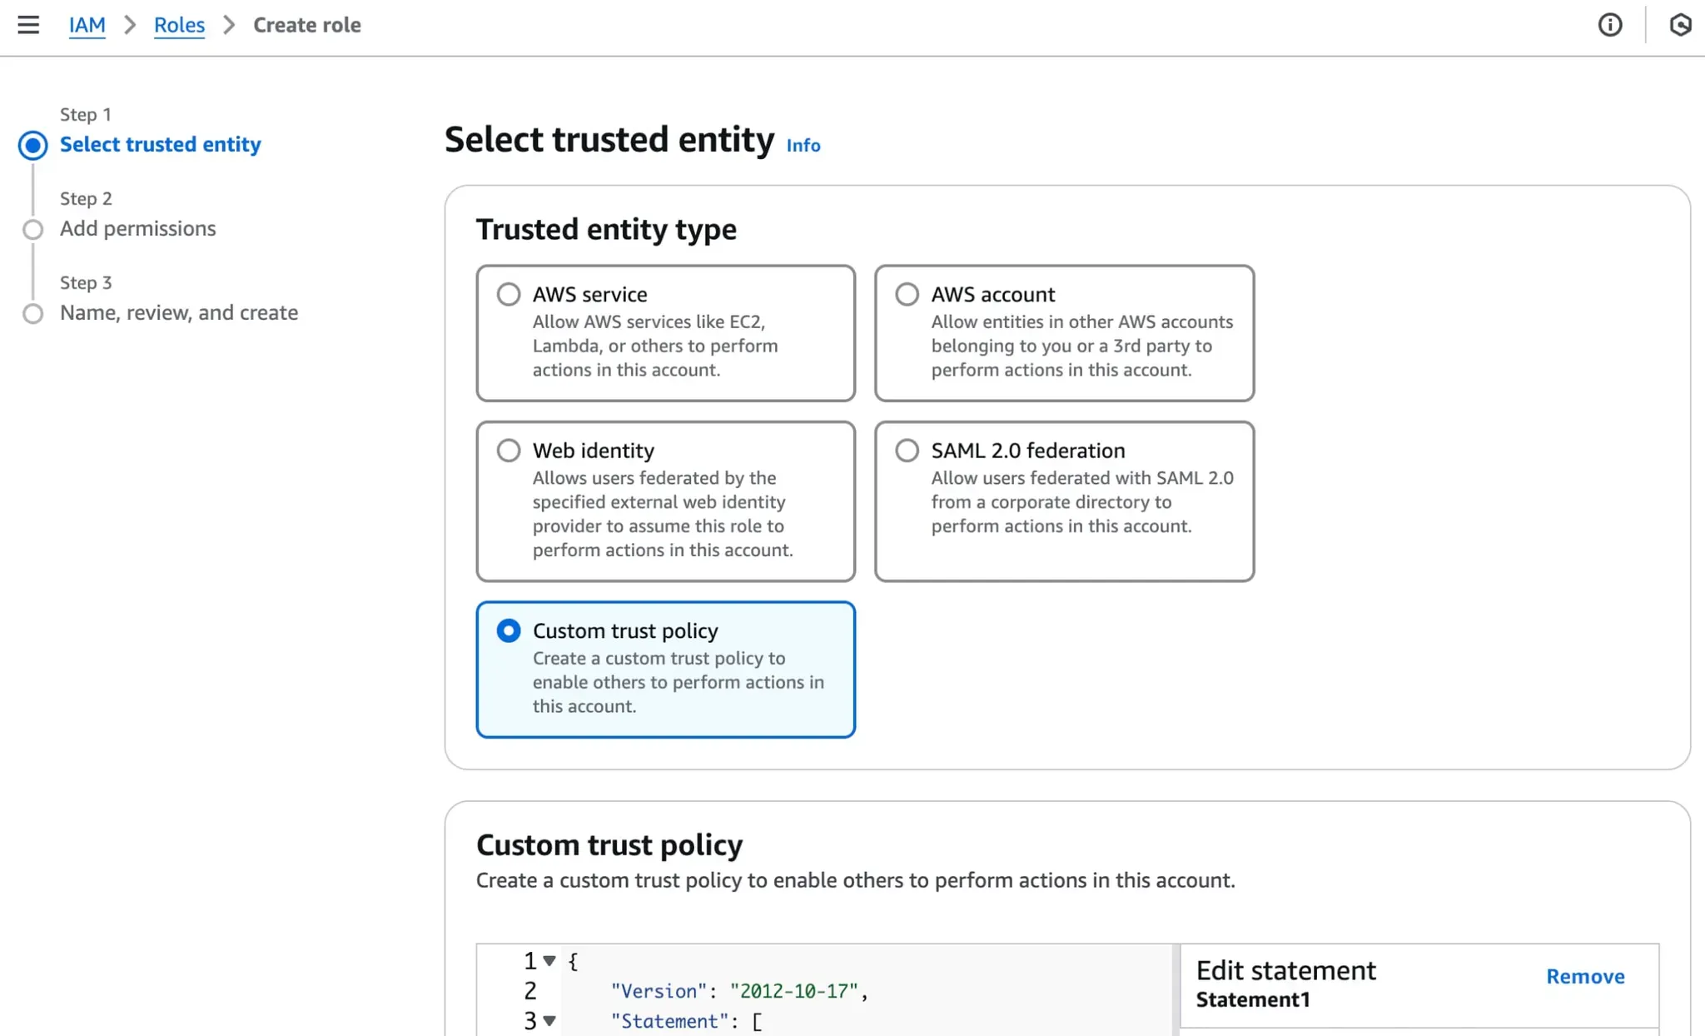This screenshot has height=1036, width=1705.
Task: Select SAML 2.0 federation radio option
Action: tap(907, 451)
